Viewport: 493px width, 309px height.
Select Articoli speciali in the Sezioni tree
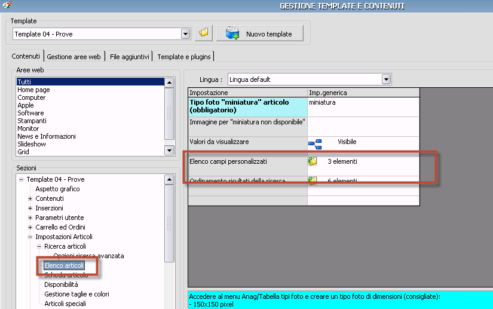(x=65, y=304)
